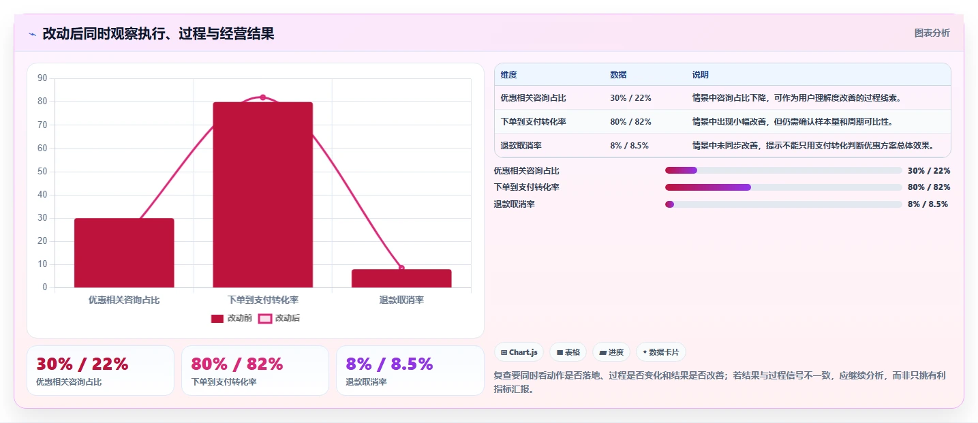Click the 退款取消率 progress bar

point(783,204)
